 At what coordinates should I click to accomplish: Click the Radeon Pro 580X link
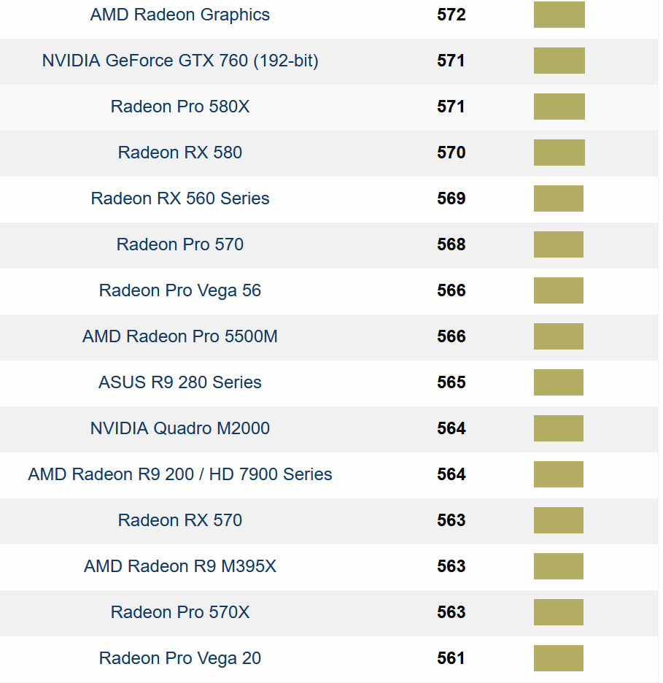pos(179,107)
